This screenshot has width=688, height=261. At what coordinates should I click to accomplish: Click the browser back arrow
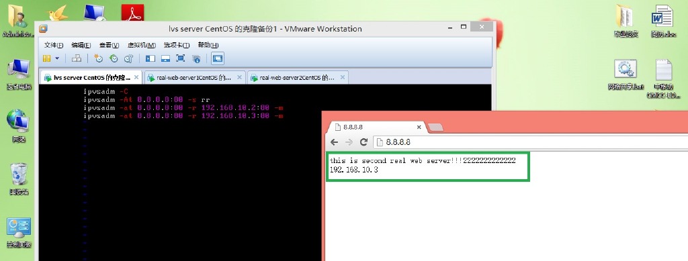[335, 142]
